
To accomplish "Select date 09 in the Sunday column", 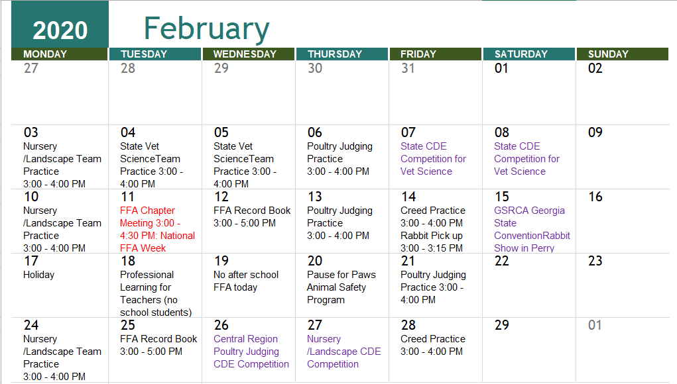I will (x=595, y=132).
